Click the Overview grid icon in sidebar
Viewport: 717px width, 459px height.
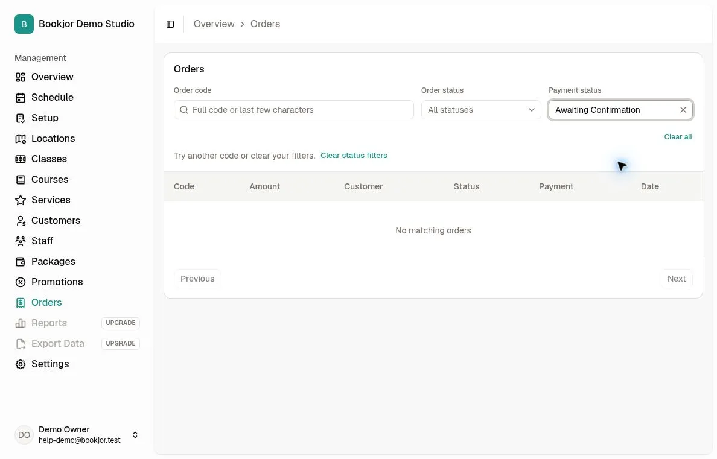click(21, 77)
